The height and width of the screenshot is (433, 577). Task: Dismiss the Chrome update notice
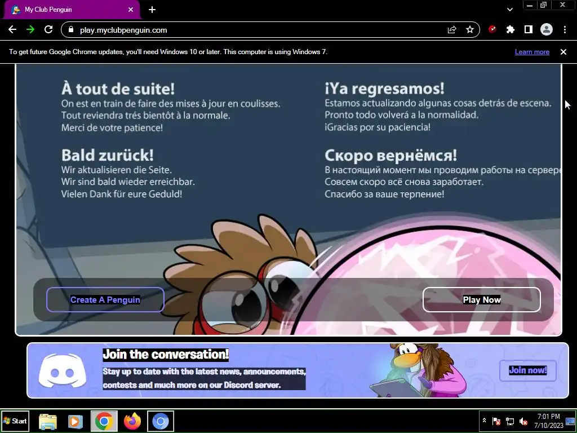click(x=563, y=52)
